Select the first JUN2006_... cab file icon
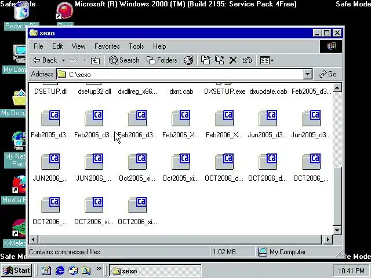This screenshot has height=278, width=371. click(50, 162)
